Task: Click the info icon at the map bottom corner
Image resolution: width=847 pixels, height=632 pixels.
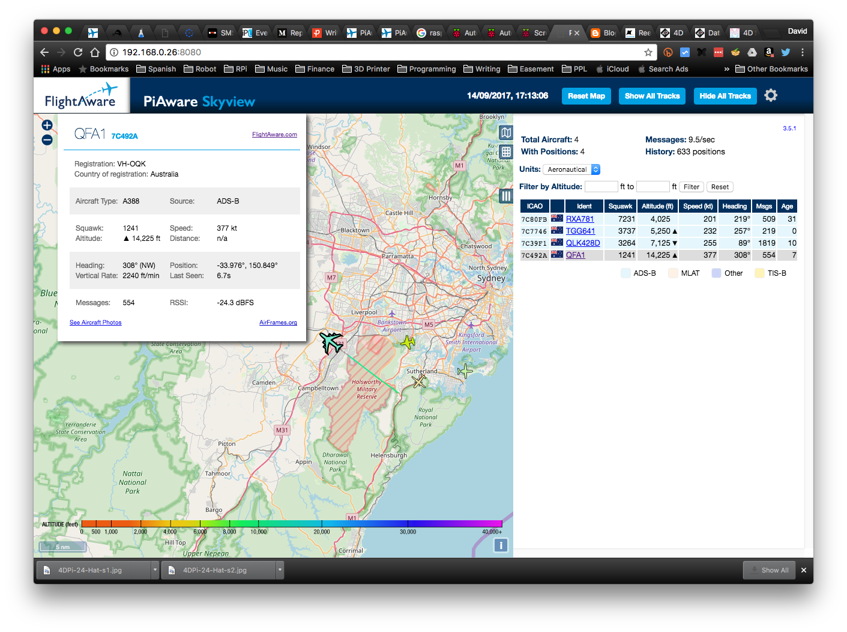Action: (x=501, y=545)
